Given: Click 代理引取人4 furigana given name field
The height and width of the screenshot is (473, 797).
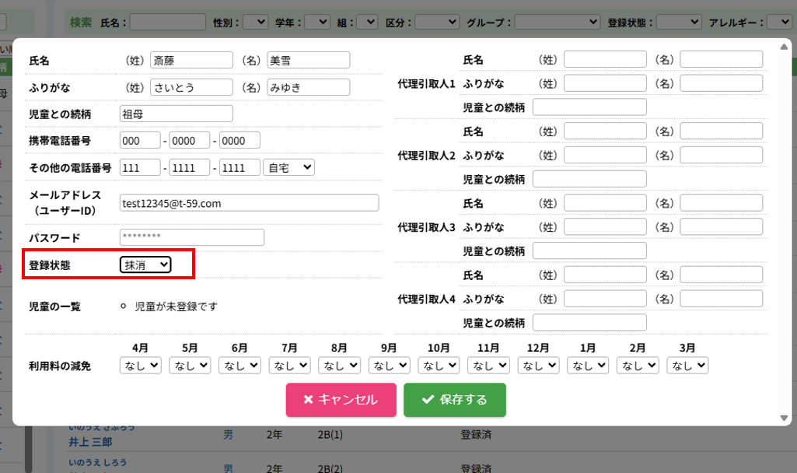Looking at the screenshot, I should coord(721,299).
